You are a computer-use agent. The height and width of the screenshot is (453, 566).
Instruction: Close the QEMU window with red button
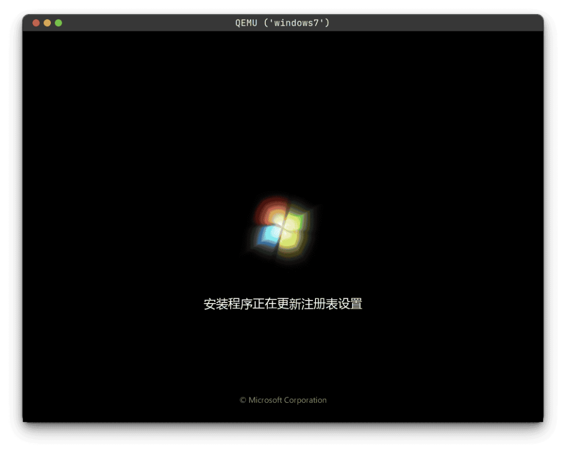coord(36,23)
